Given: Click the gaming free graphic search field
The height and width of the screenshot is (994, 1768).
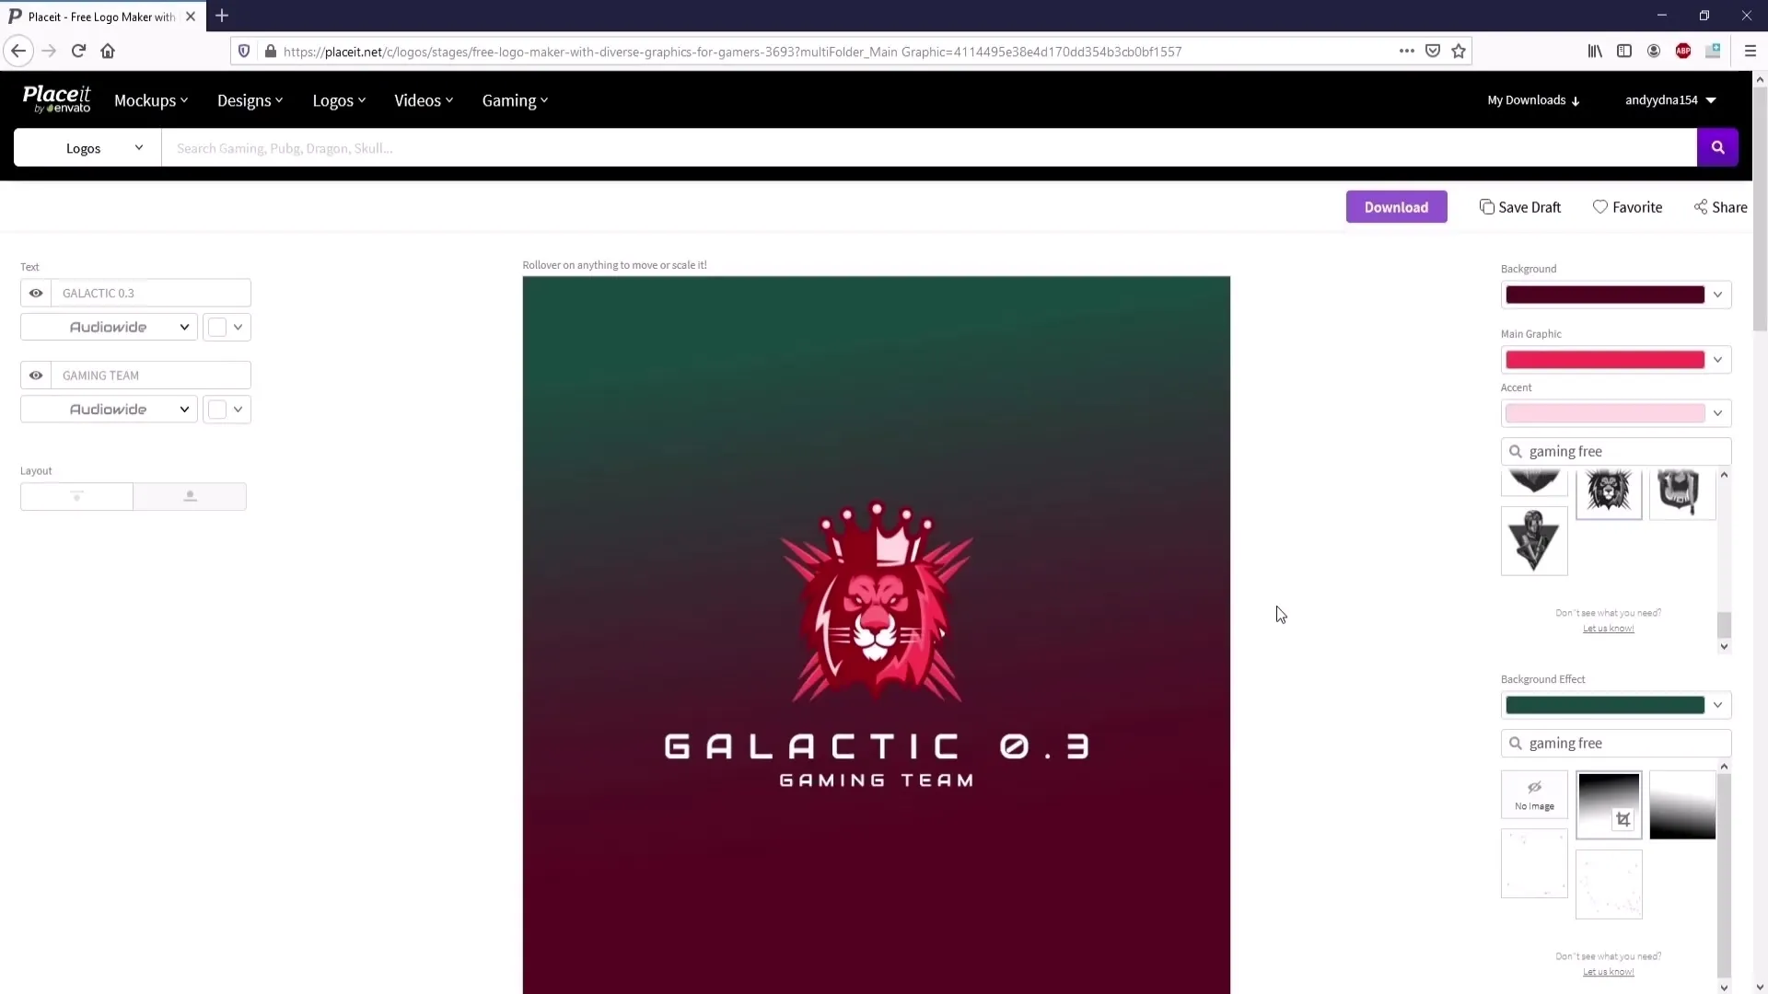Looking at the screenshot, I should pos(1615,450).
